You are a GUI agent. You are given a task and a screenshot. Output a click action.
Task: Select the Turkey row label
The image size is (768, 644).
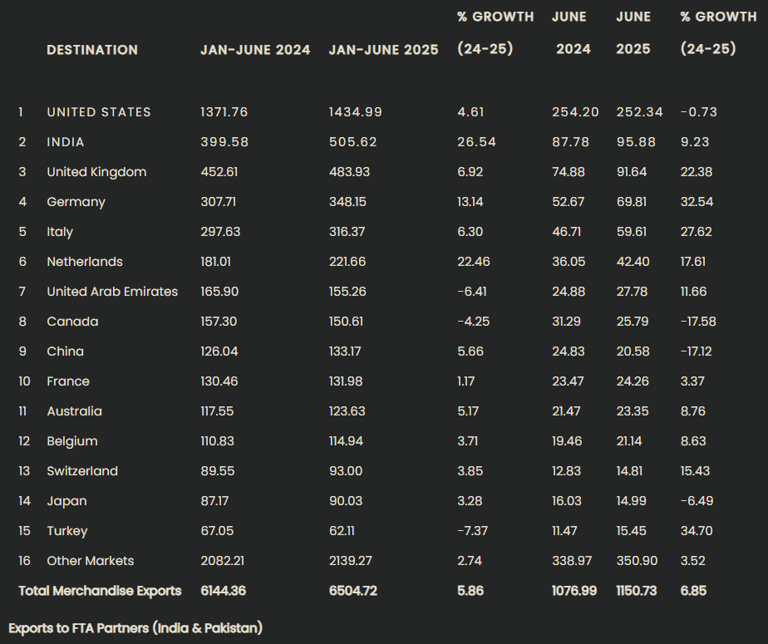coord(67,531)
